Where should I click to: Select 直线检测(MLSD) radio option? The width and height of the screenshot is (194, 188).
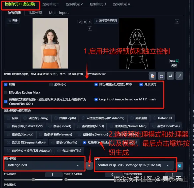click(91, 126)
